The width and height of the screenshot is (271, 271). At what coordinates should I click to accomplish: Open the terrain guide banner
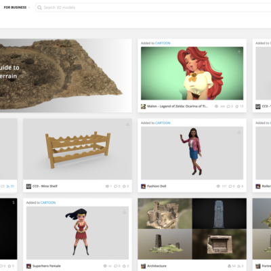tap(66, 76)
